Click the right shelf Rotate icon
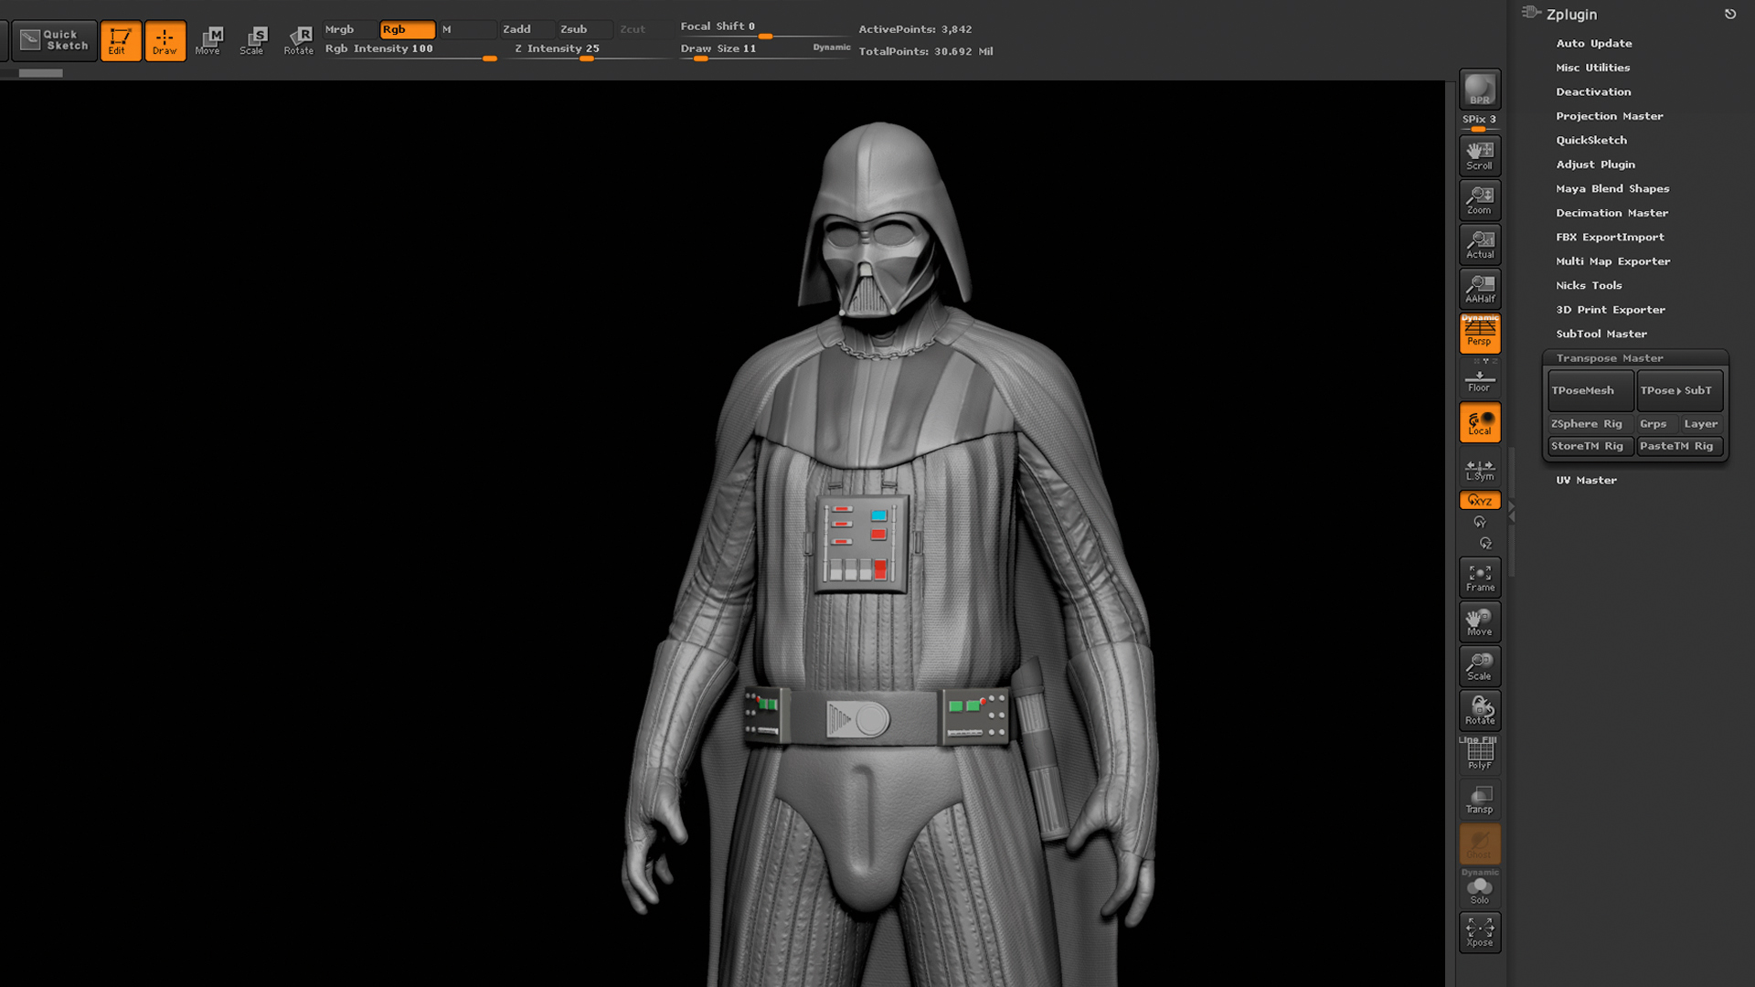The image size is (1755, 987). pos(1480,710)
